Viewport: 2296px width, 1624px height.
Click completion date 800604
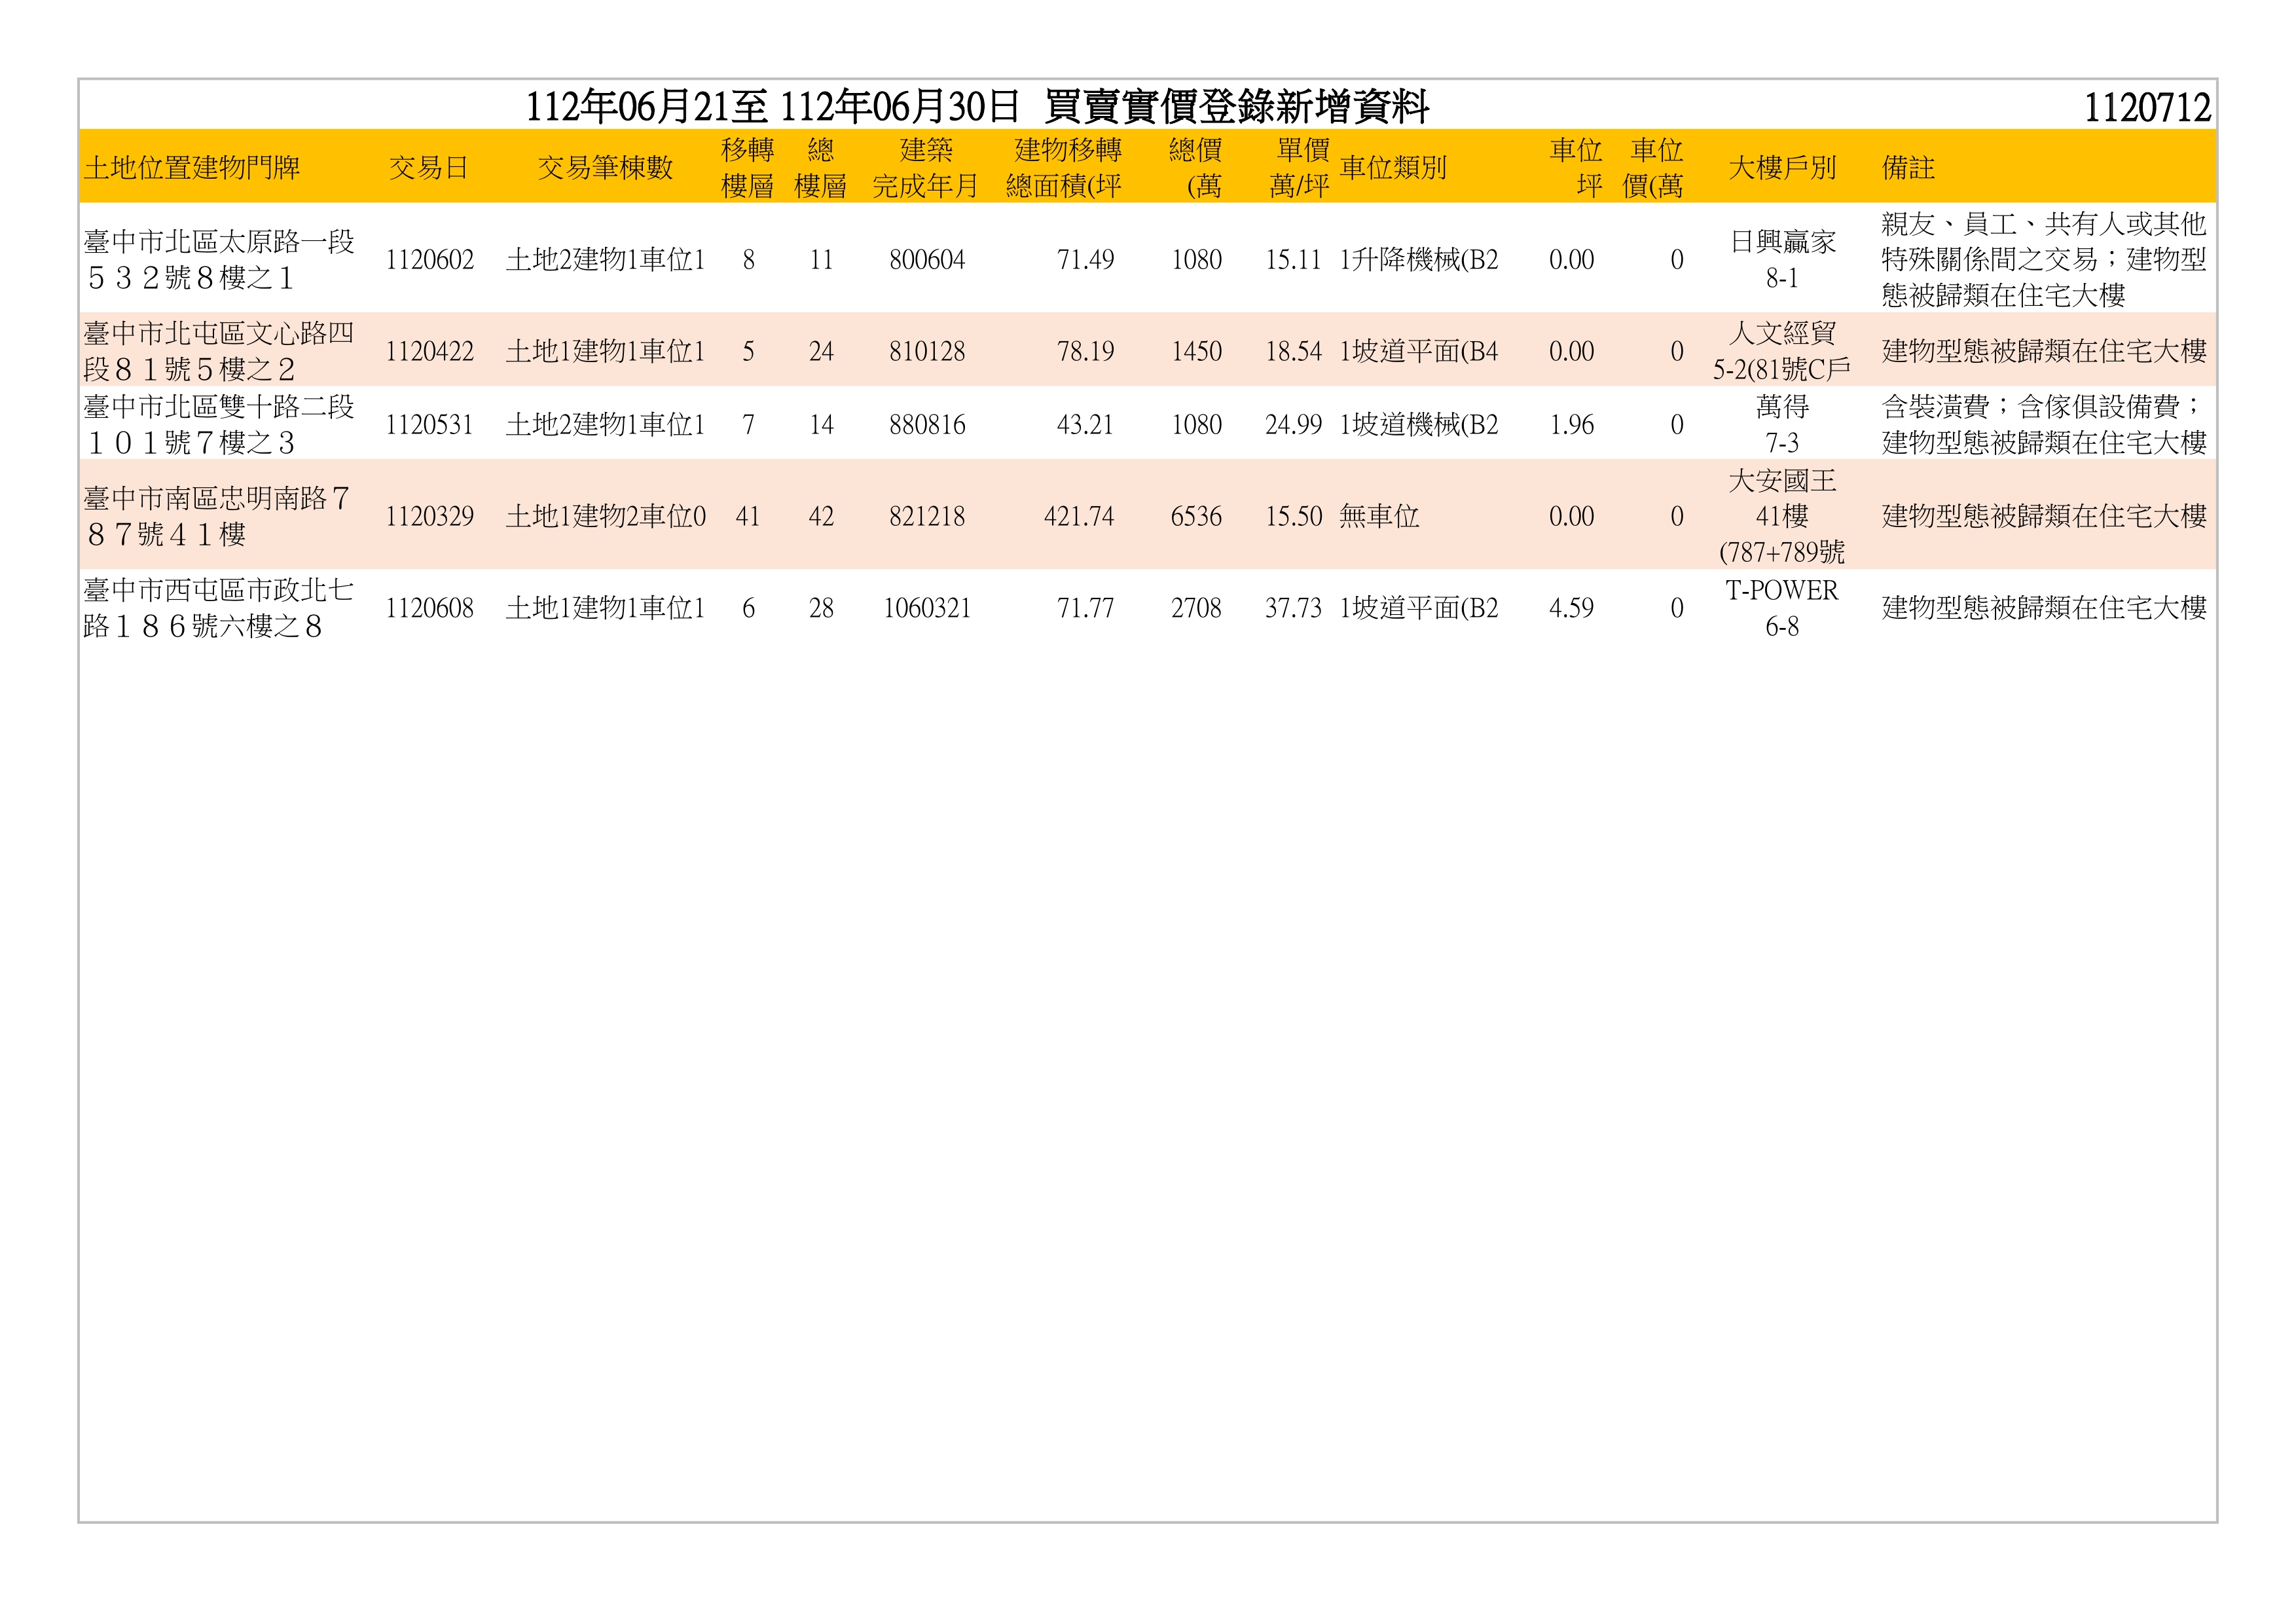click(927, 260)
